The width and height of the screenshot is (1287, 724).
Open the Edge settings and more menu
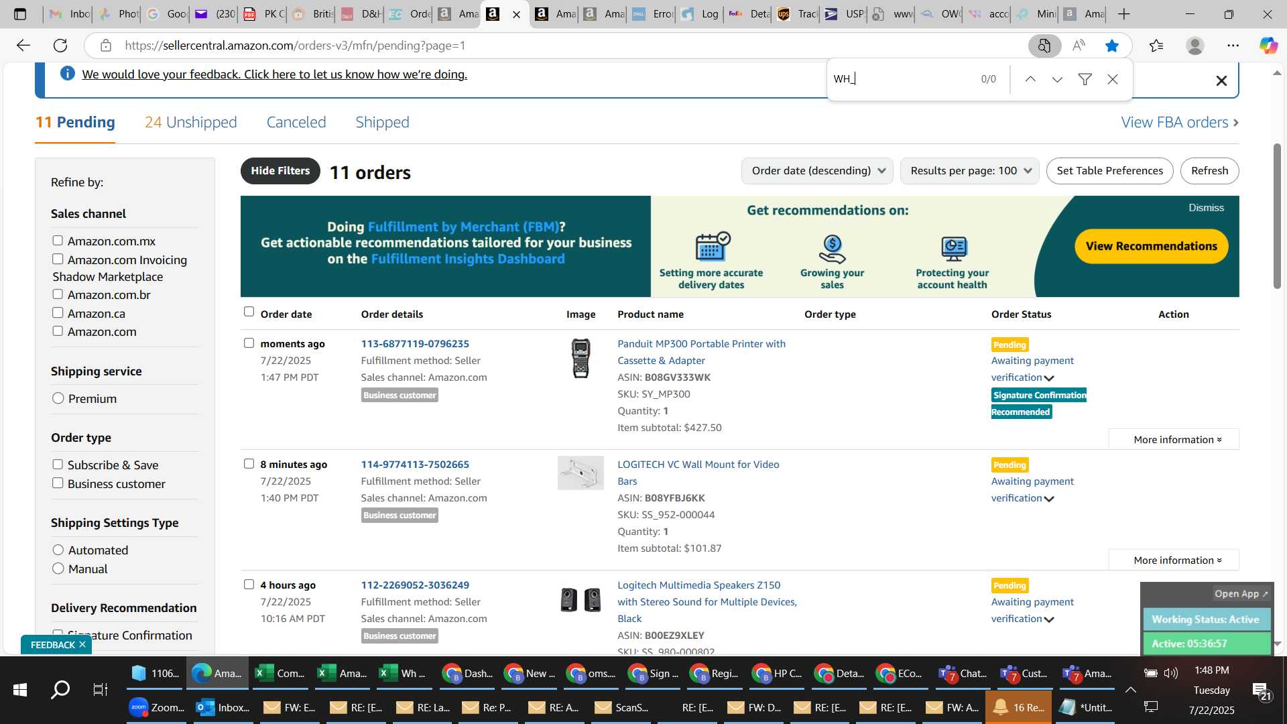point(1233,46)
